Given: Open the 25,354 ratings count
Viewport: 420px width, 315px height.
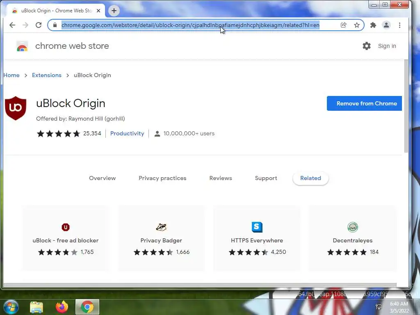Looking at the screenshot, I should point(92,133).
